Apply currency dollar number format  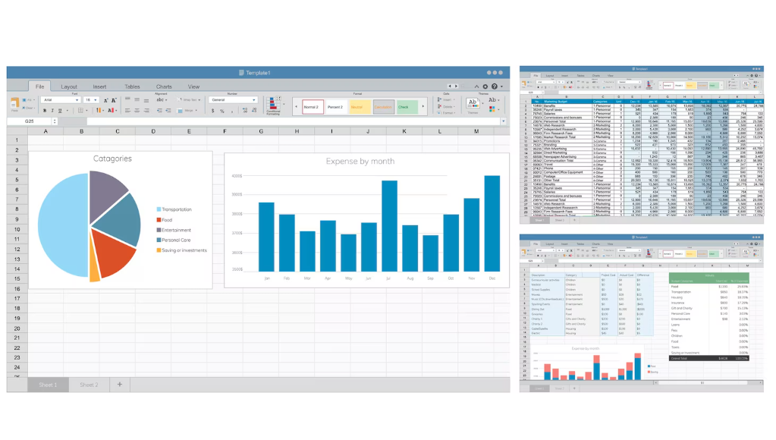pos(212,111)
